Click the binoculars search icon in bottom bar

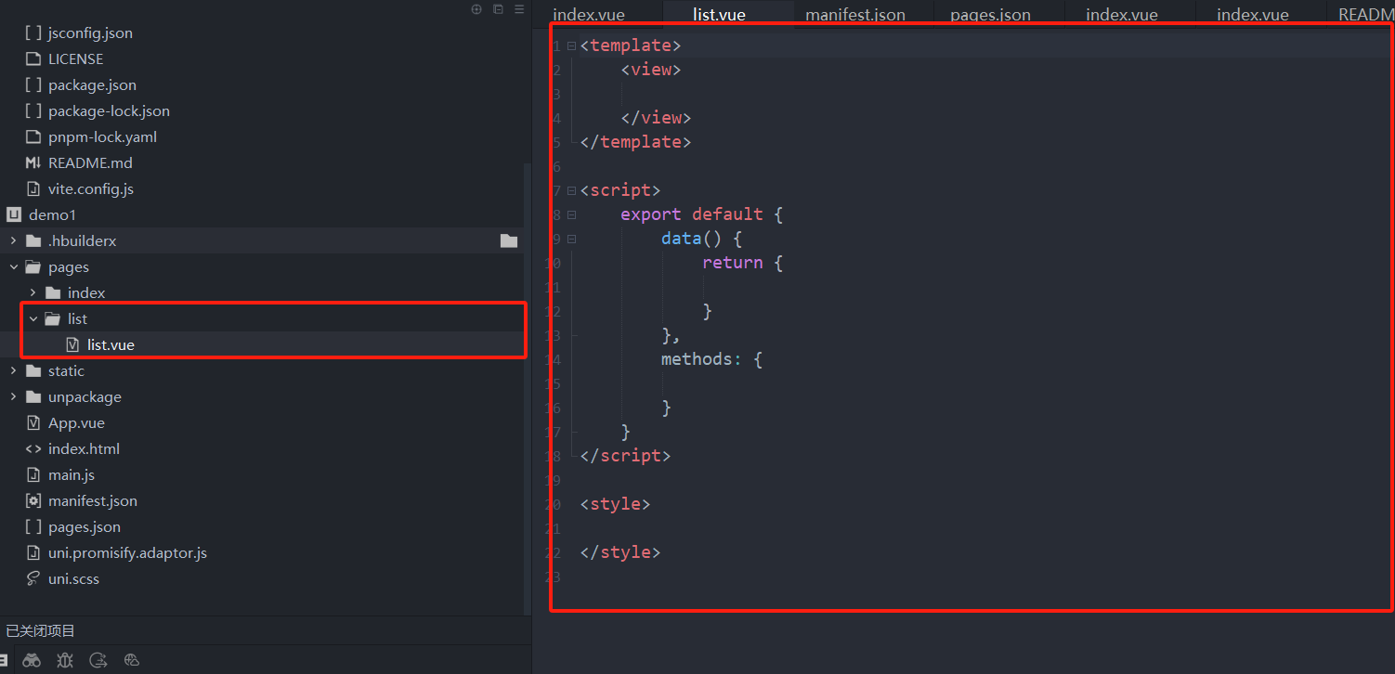pyautogui.click(x=32, y=660)
